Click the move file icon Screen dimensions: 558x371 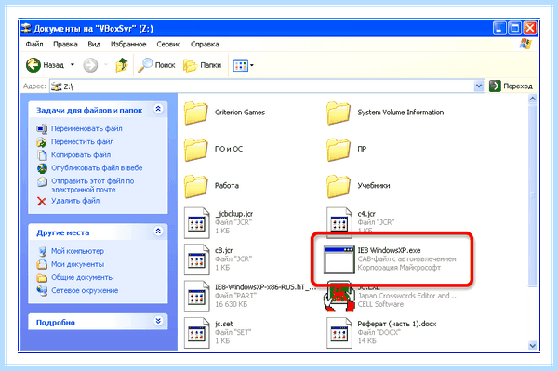(x=42, y=142)
